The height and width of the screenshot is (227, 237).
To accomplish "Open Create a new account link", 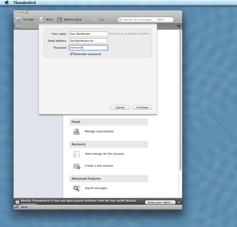I will pyautogui.click(x=99, y=166).
